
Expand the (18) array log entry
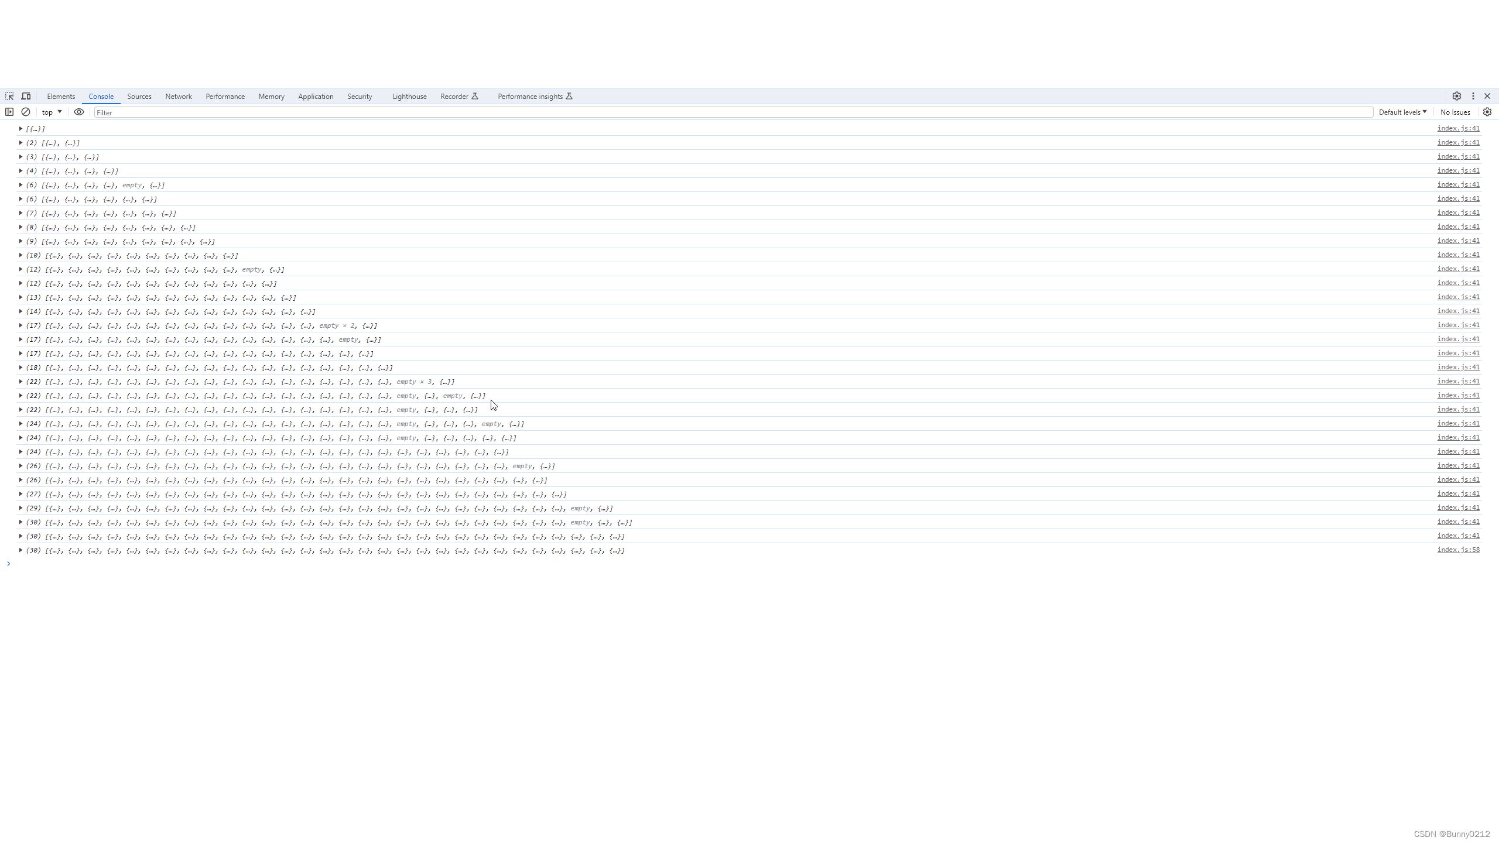pyautogui.click(x=20, y=368)
